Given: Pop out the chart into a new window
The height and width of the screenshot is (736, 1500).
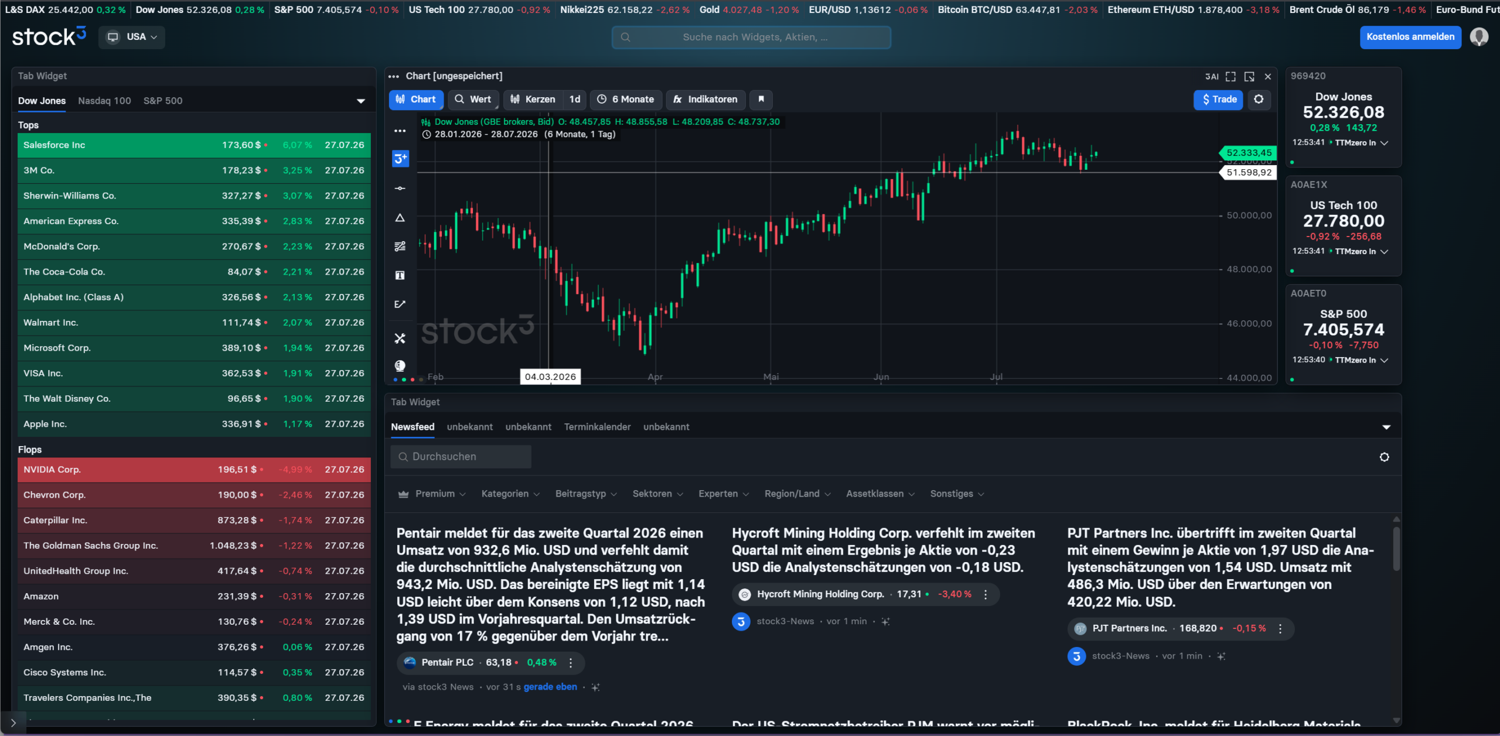Looking at the screenshot, I should pos(1249,77).
